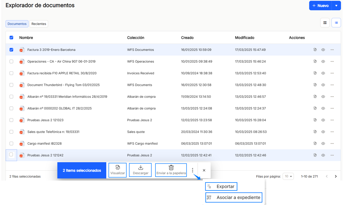
Task: Click the Creado column header
Action: click(x=187, y=38)
